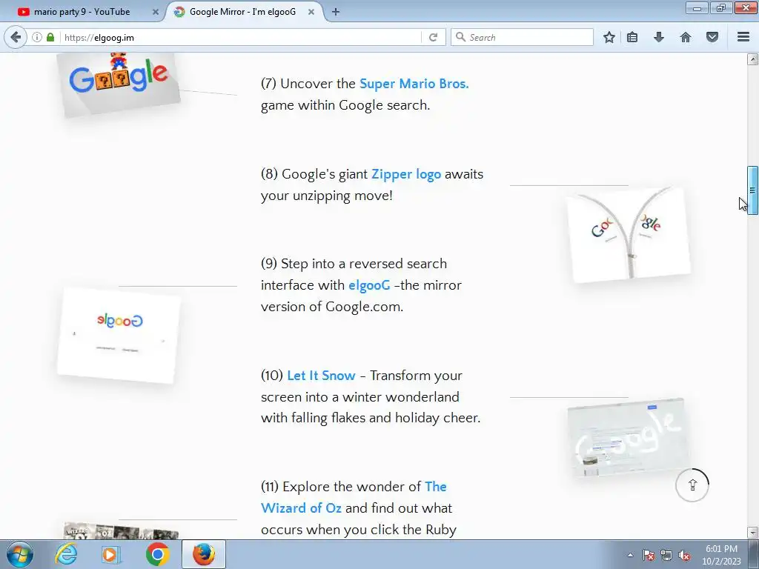Click the mirrored elgooG page thumbnail

119,335
